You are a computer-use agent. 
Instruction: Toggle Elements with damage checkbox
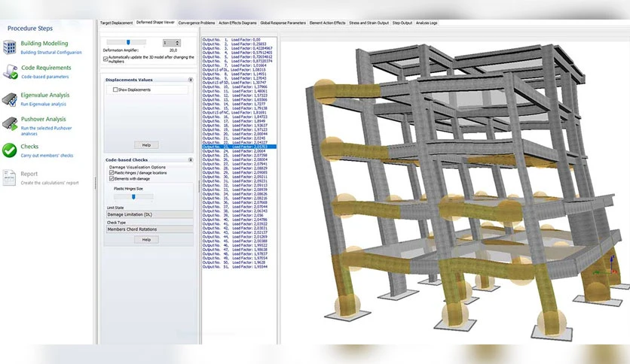(x=112, y=179)
